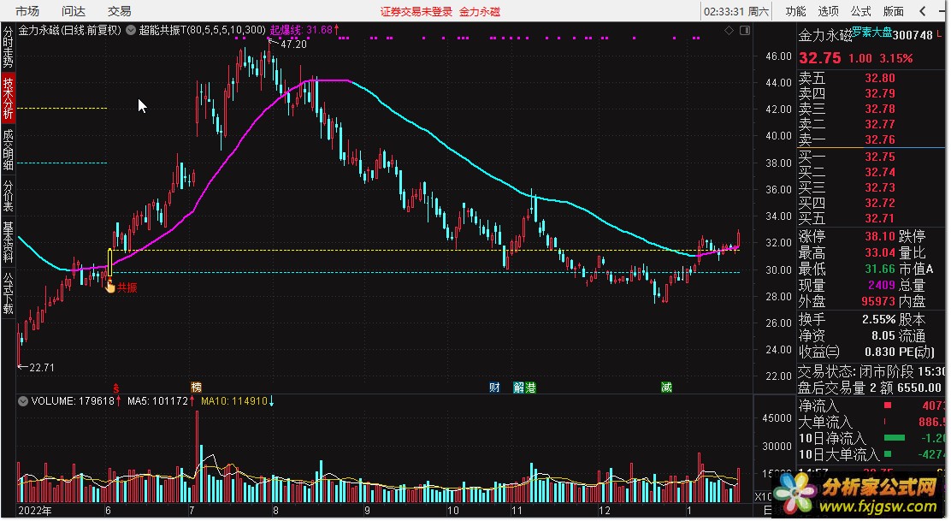951x521 pixels.
Task: Click 买五 price 32.71
Action: (880, 218)
